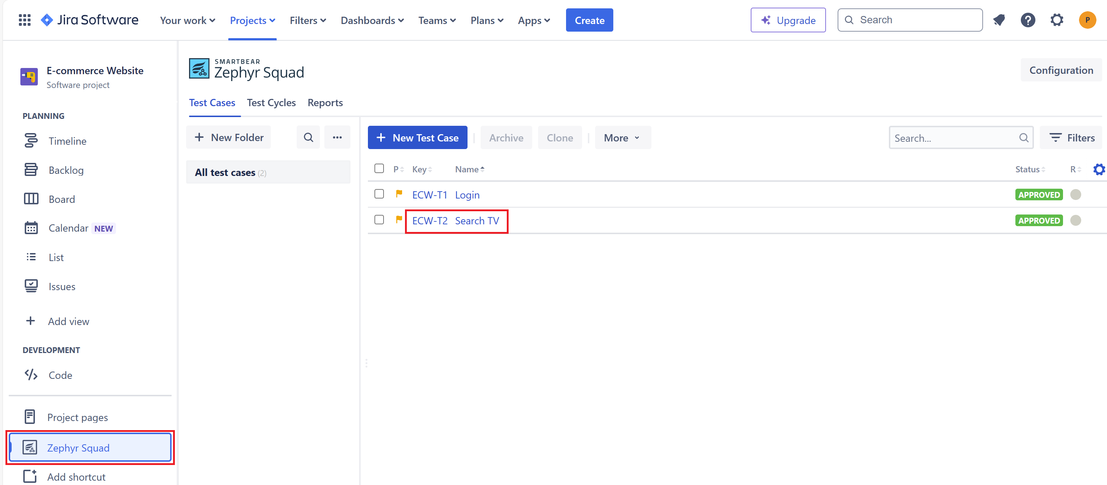Open folder options three-dot menu
1107x485 pixels.
(x=337, y=137)
